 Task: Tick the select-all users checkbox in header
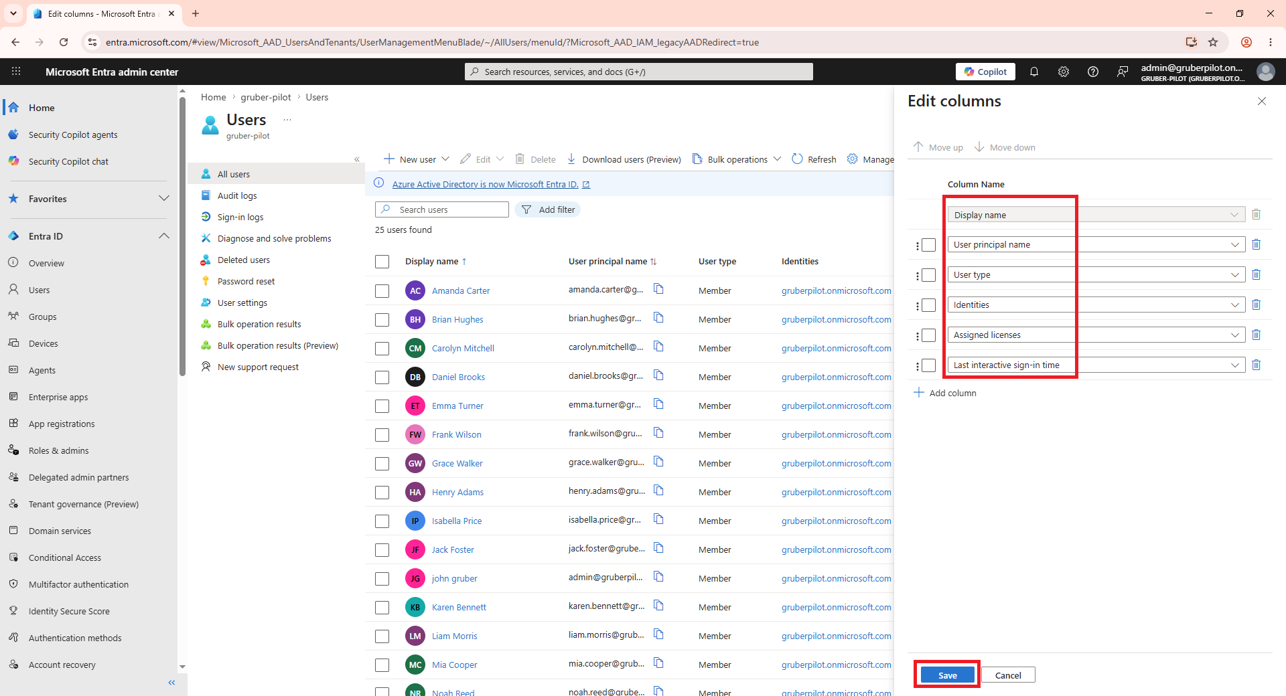(382, 262)
